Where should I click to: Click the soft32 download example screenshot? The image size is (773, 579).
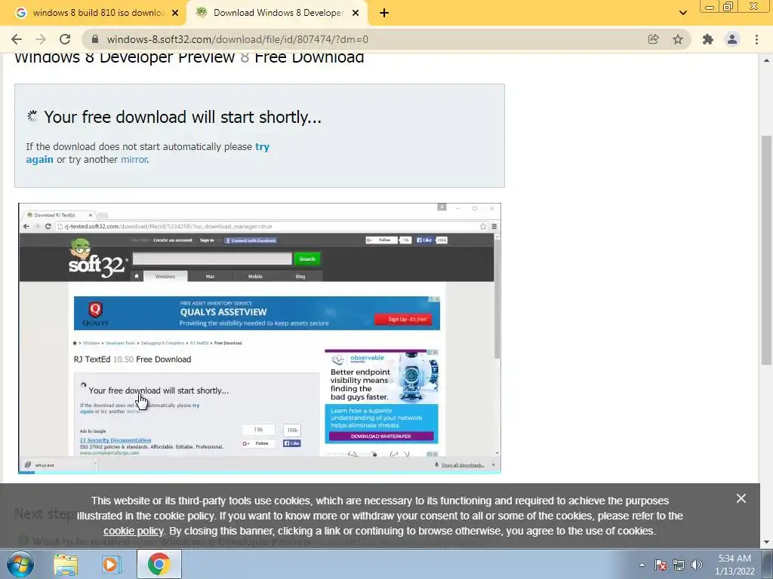[260, 339]
